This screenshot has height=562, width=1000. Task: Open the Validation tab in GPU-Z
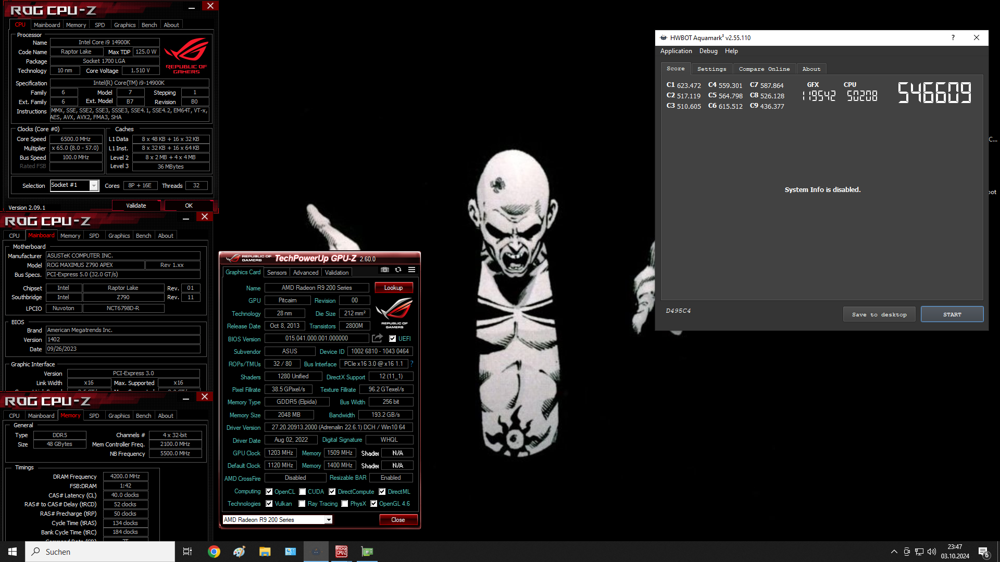coord(337,273)
